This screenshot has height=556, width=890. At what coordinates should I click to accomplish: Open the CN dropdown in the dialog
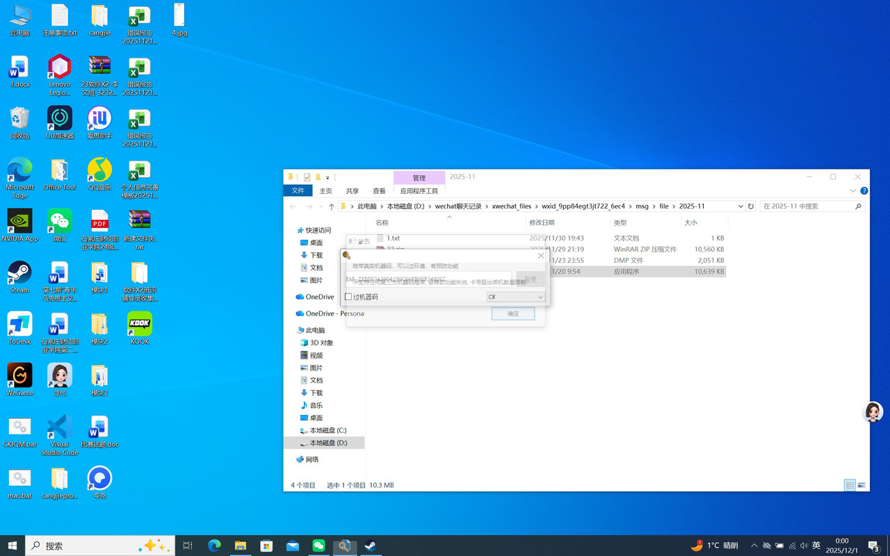515,297
